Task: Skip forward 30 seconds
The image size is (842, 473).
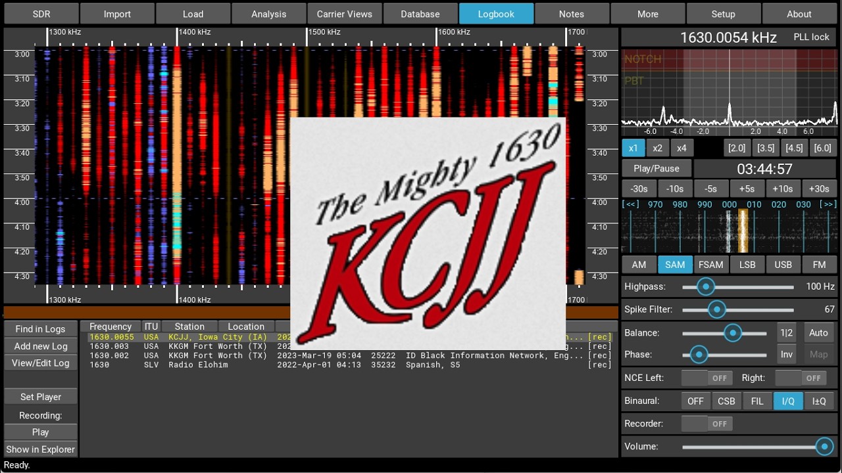Action: tap(819, 189)
